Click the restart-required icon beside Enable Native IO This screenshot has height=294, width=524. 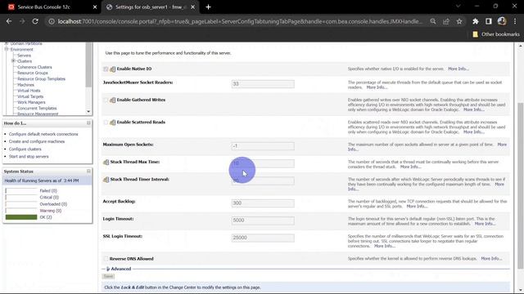point(113,69)
